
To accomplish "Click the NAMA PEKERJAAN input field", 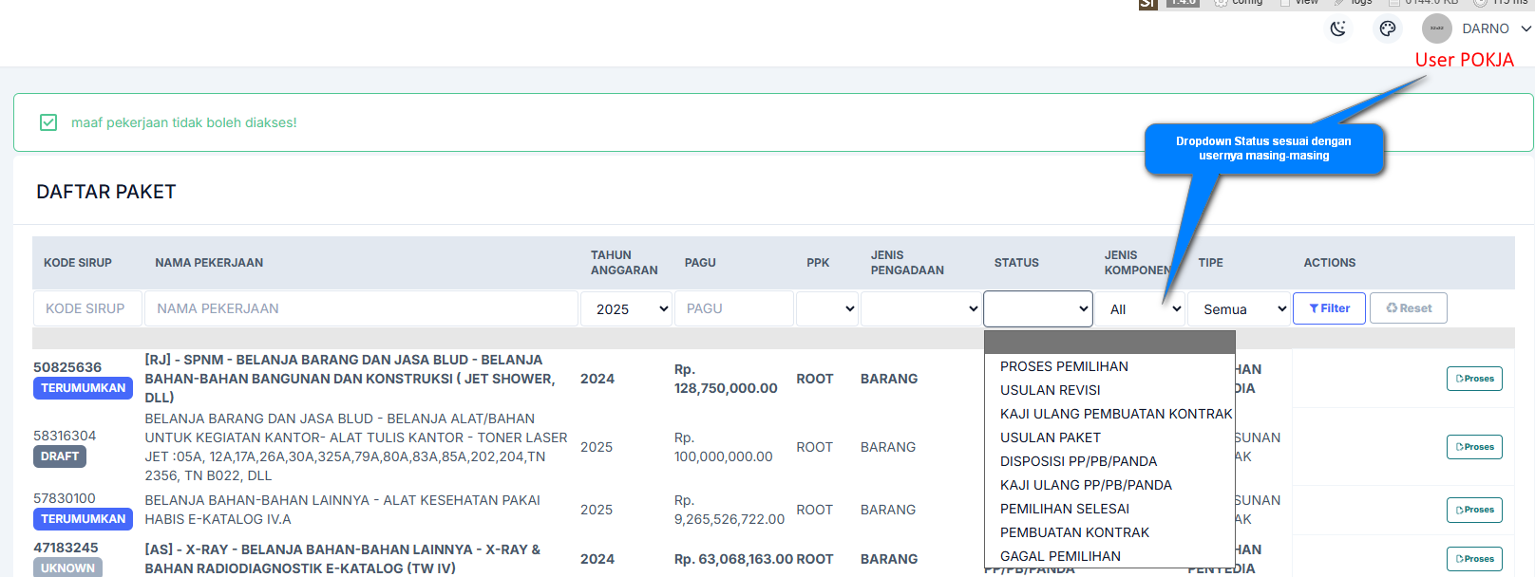I will [x=361, y=308].
